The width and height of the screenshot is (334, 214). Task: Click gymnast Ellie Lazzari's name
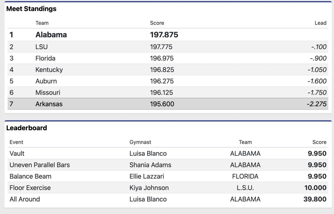coord(147,176)
